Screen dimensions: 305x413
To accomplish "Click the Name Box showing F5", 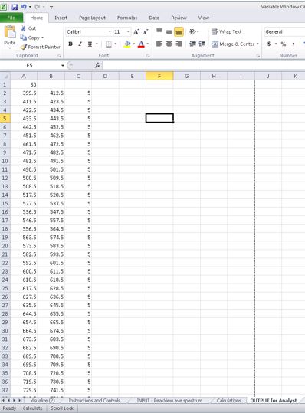I will pyautogui.click(x=33, y=65).
